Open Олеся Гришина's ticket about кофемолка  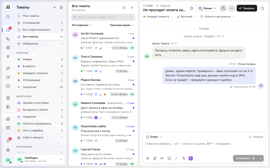103,64
